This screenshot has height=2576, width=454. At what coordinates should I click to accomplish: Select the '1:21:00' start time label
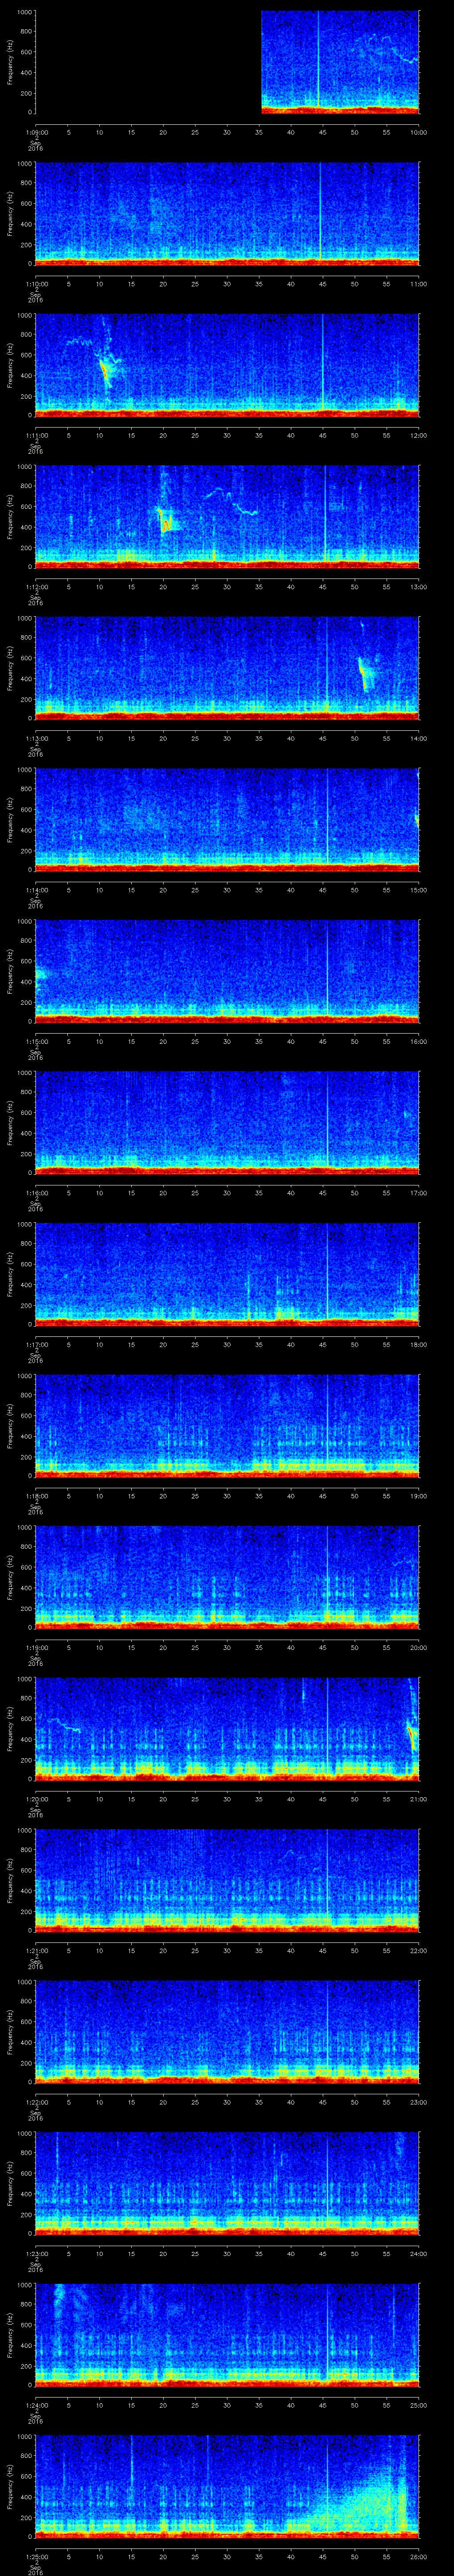[x=36, y=1951]
